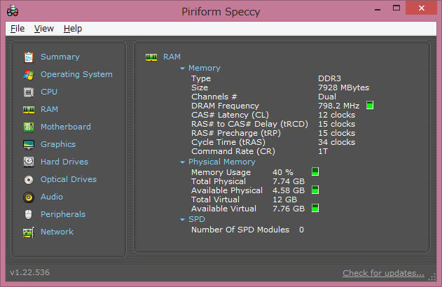Image resolution: width=442 pixels, height=287 pixels.
Task: Open the File menu
Action: 18,29
